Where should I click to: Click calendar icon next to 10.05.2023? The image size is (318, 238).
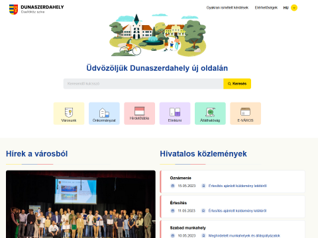tap(173, 235)
